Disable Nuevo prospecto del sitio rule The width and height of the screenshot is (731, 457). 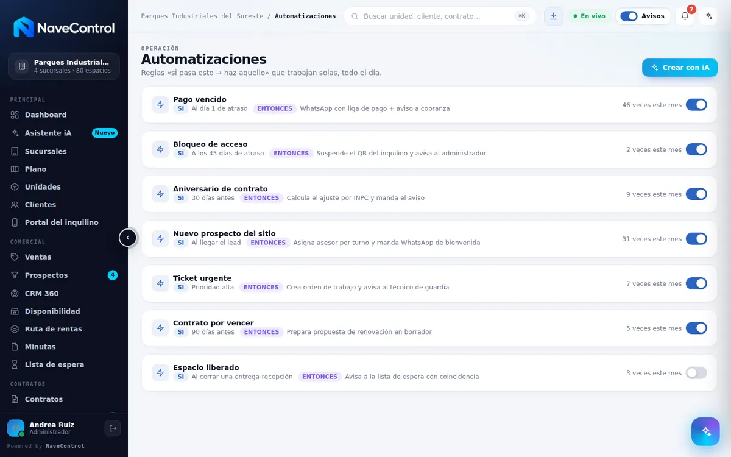coord(696,239)
